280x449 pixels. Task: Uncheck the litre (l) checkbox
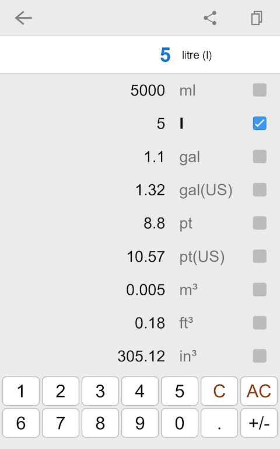pos(260,123)
